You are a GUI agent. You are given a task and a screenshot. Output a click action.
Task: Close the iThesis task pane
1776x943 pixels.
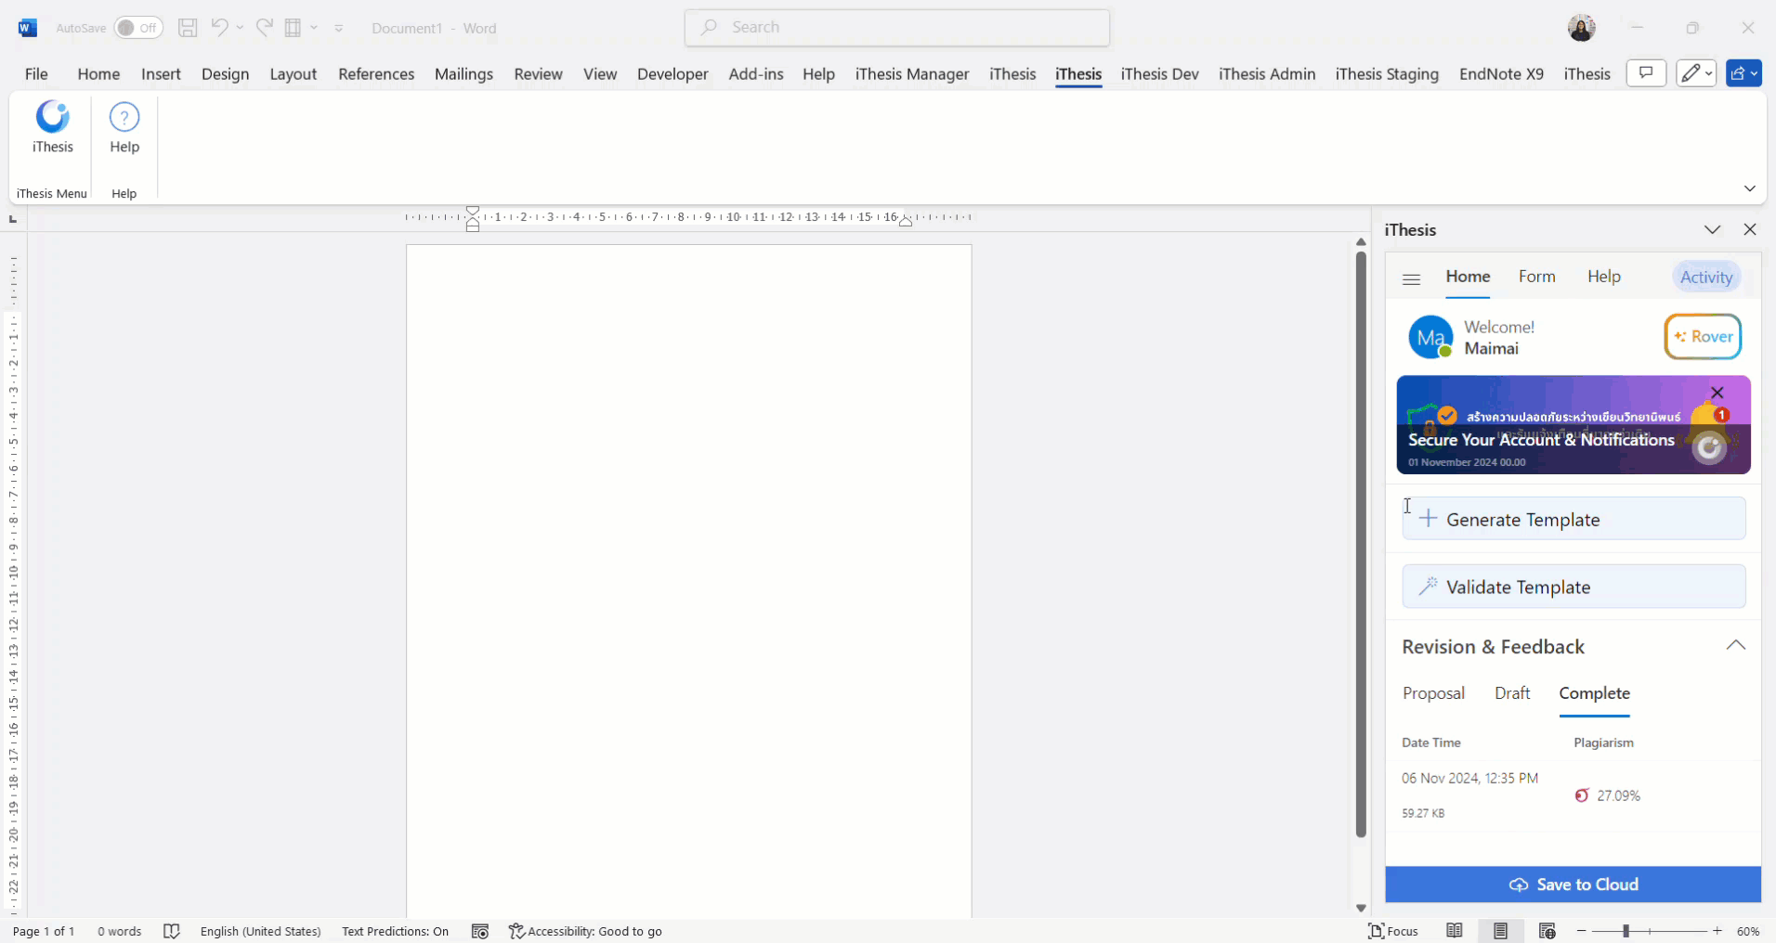click(1750, 229)
